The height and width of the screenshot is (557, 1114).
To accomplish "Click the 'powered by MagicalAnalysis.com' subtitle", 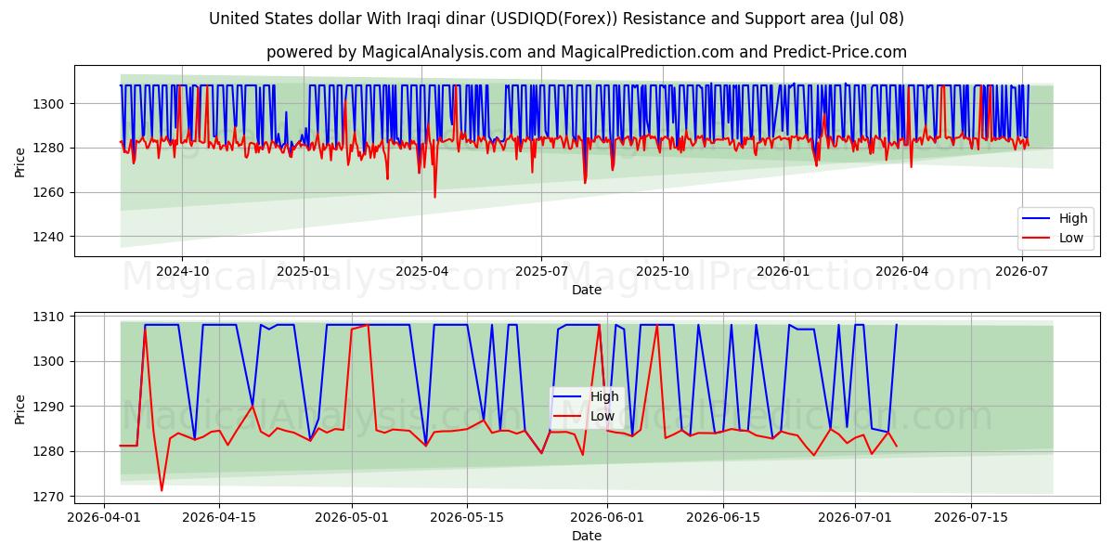I will (587, 52).
